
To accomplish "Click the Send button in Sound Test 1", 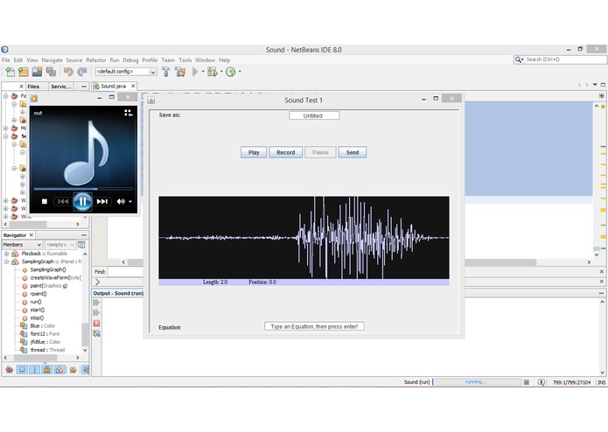I will 353,152.
